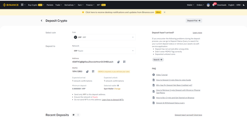The width and height of the screenshot is (247, 122).
Task: Open Learn how to deposit NFTs link
Action: click(x=113, y=100)
